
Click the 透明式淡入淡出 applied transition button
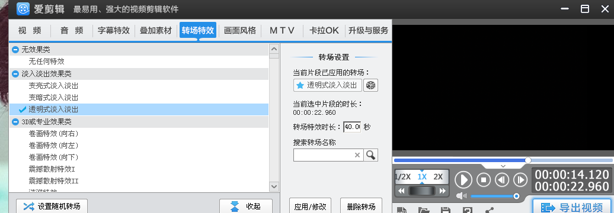[327, 85]
